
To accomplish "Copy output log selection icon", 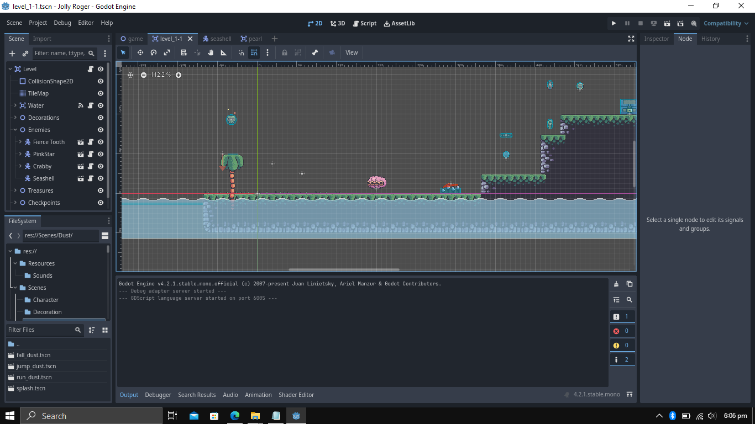I will tap(630, 284).
